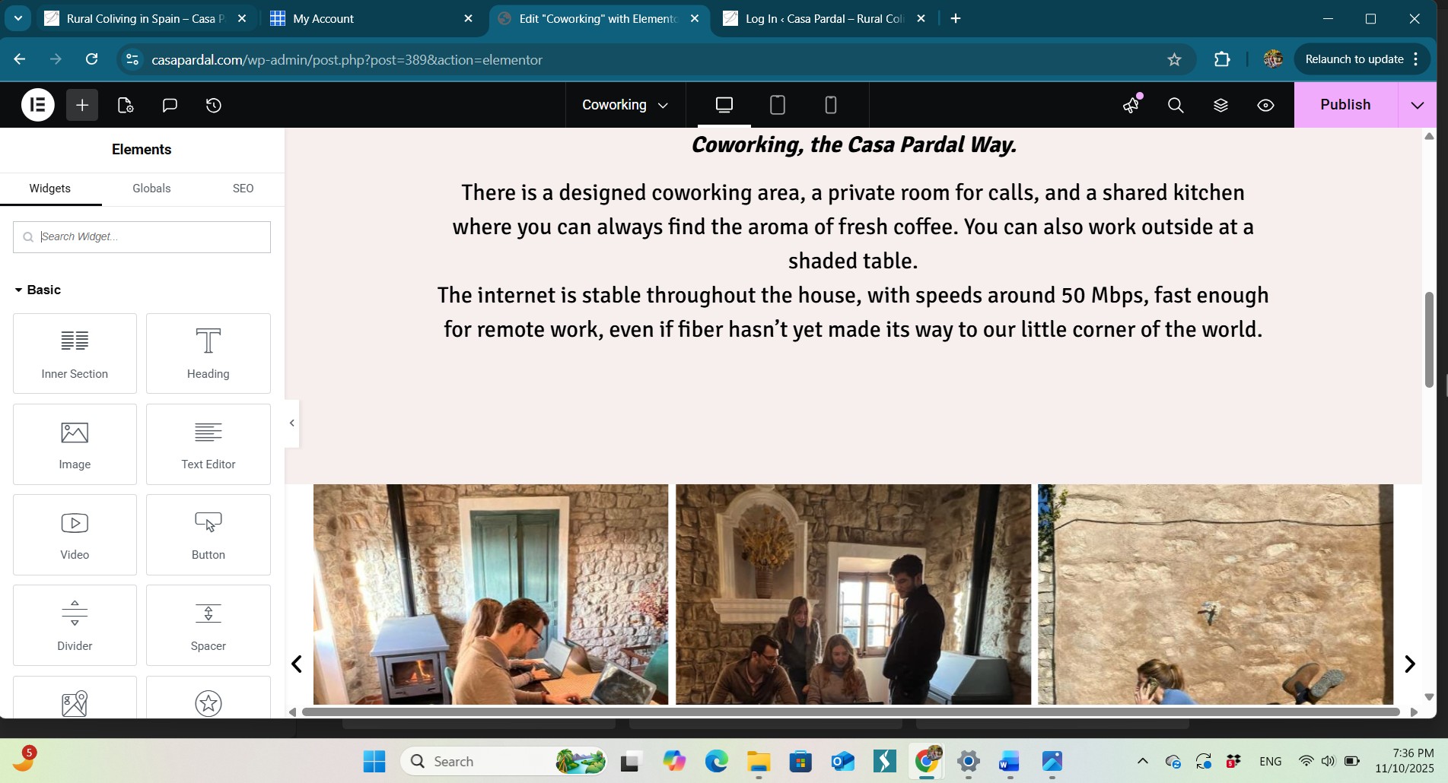The height and width of the screenshot is (783, 1448).
Task: Click next arrow on image carousel
Action: 1409,664
